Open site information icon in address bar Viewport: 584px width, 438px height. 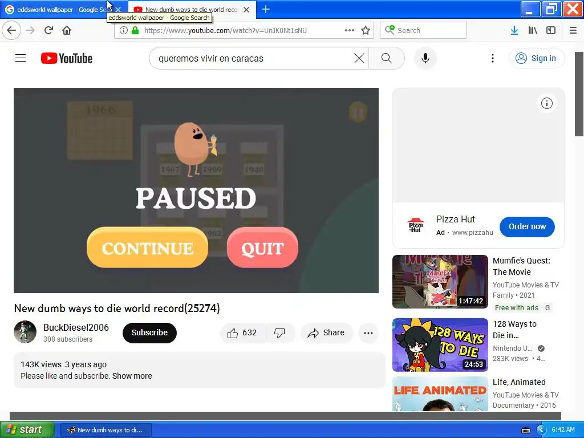click(124, 30)
